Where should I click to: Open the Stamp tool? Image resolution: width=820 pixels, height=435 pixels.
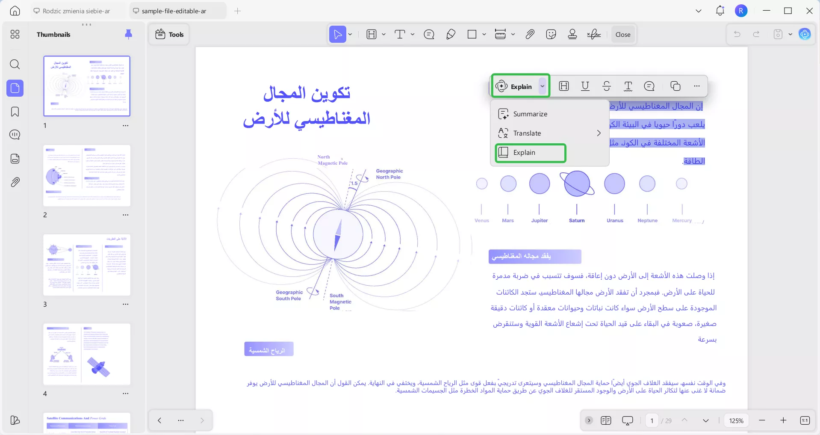click(572, 34)
